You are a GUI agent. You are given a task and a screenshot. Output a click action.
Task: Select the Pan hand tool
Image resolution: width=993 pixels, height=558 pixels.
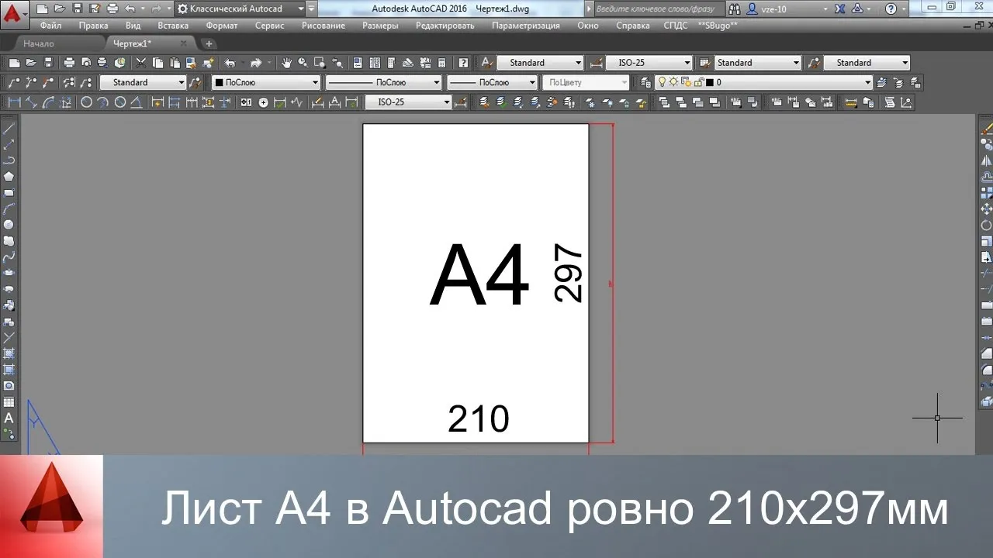click(x=286, y=63)
